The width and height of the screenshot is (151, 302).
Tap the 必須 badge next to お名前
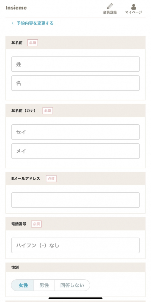33,43
